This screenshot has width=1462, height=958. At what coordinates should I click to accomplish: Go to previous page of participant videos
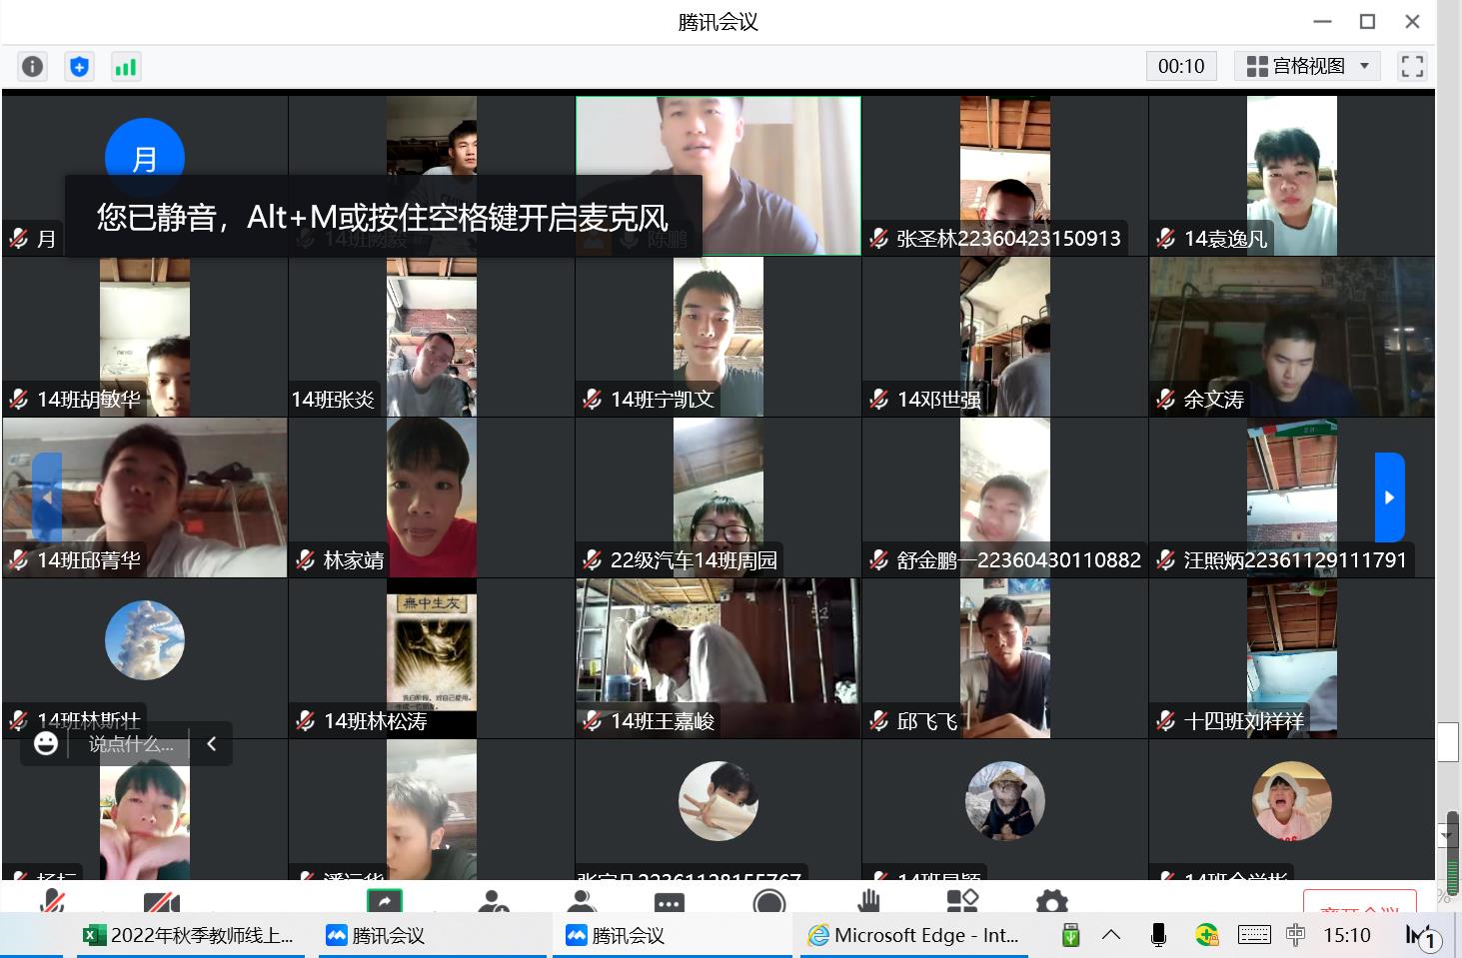(x=47, y=496)
